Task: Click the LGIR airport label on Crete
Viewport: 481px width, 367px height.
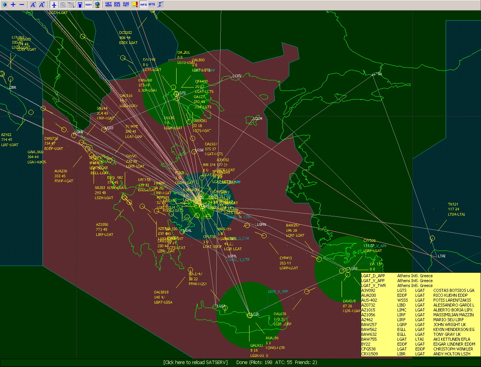Action: click(x=255, y=314)
